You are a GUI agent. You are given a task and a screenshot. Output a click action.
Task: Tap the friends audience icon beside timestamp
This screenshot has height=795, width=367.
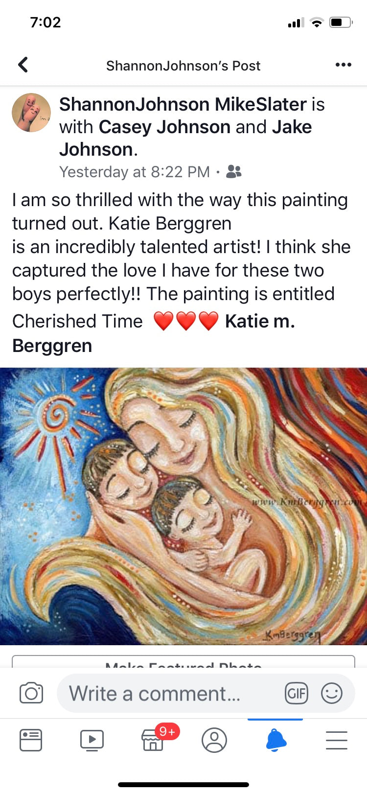pos(234,172)
